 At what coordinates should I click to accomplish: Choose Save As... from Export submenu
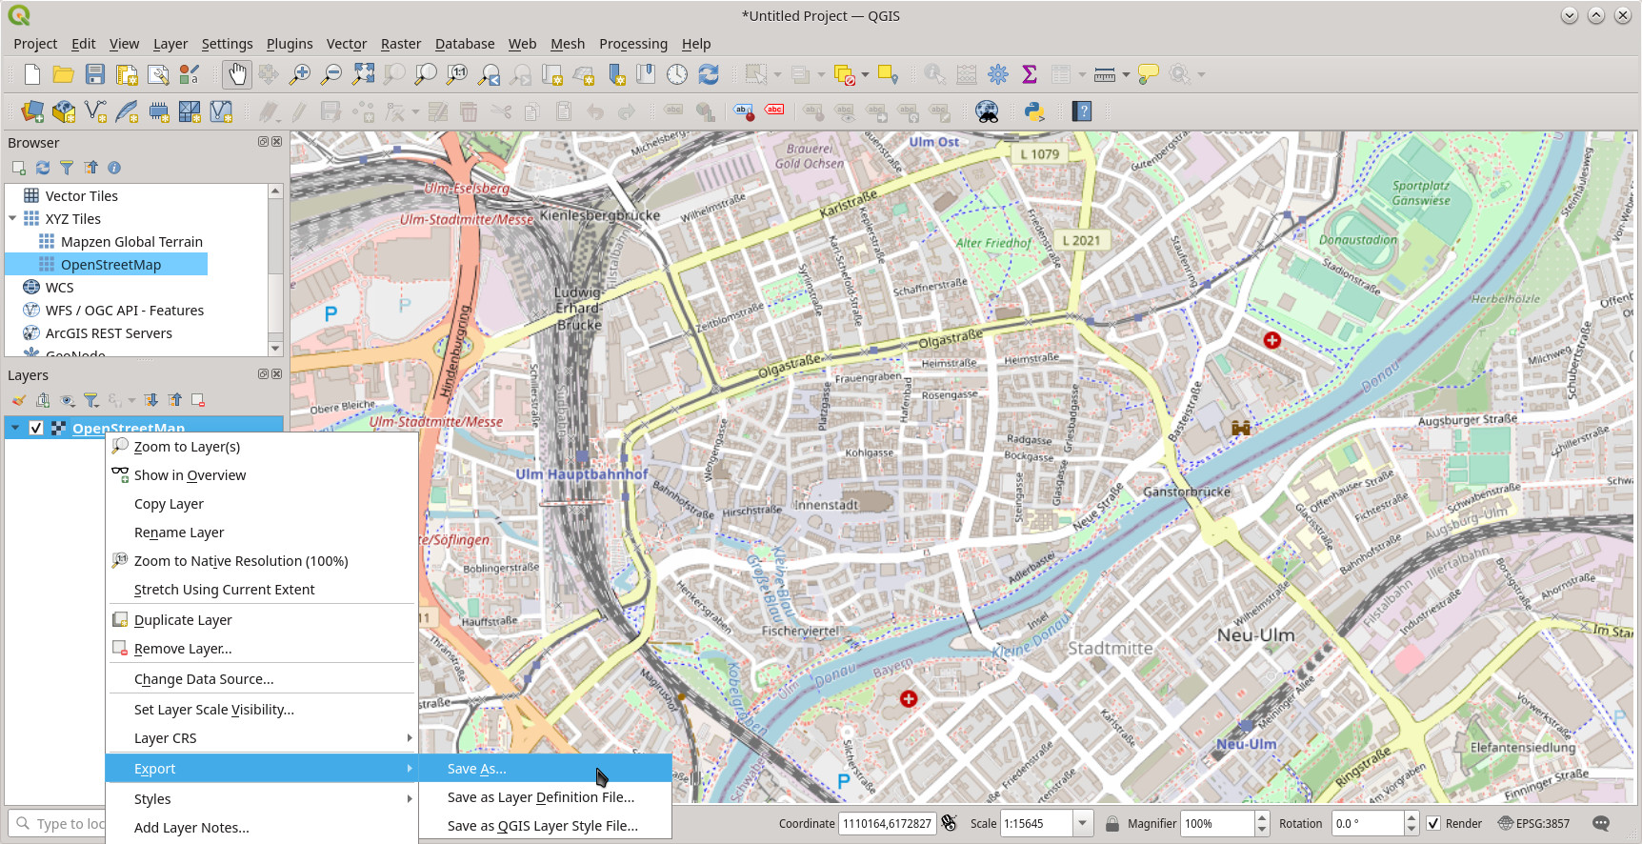click(x=545, y=768)
